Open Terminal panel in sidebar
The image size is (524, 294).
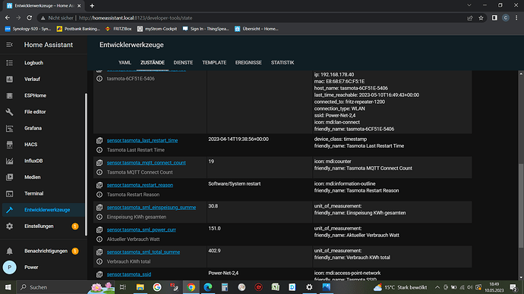point(33,193)
